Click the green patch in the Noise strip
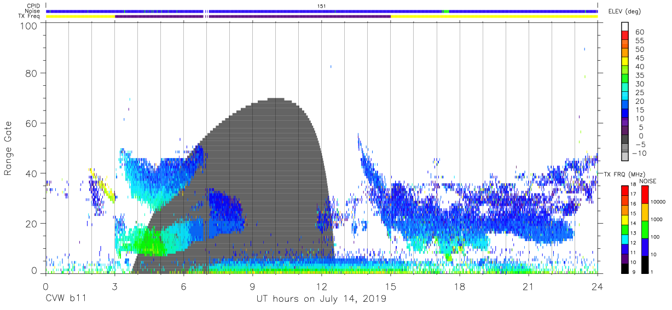 pyautogui.click(x=445, y=11)
